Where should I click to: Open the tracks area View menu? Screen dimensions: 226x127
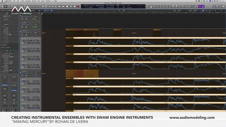[x=39, y=11]
